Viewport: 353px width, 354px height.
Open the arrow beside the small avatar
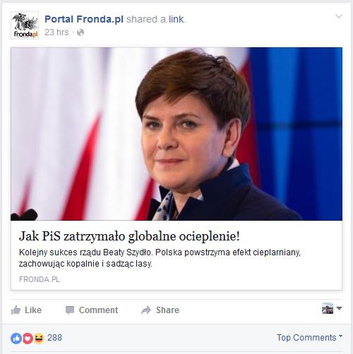[339, 308]
